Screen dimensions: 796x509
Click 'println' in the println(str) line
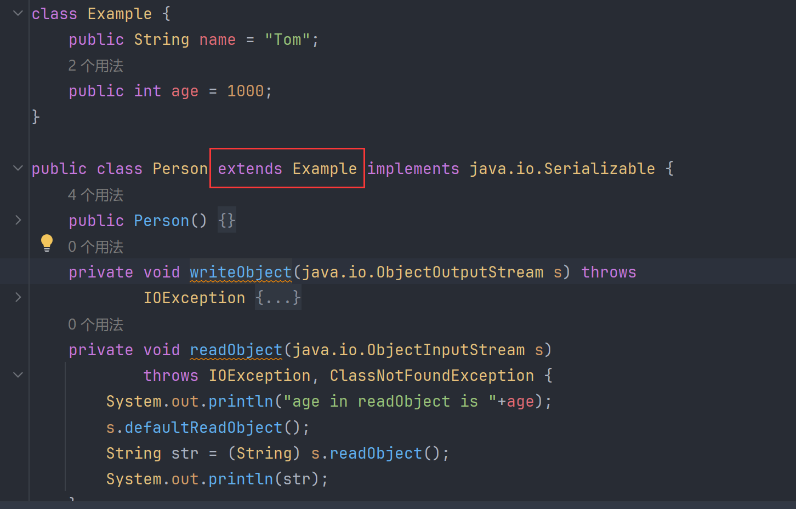[241, 479]
